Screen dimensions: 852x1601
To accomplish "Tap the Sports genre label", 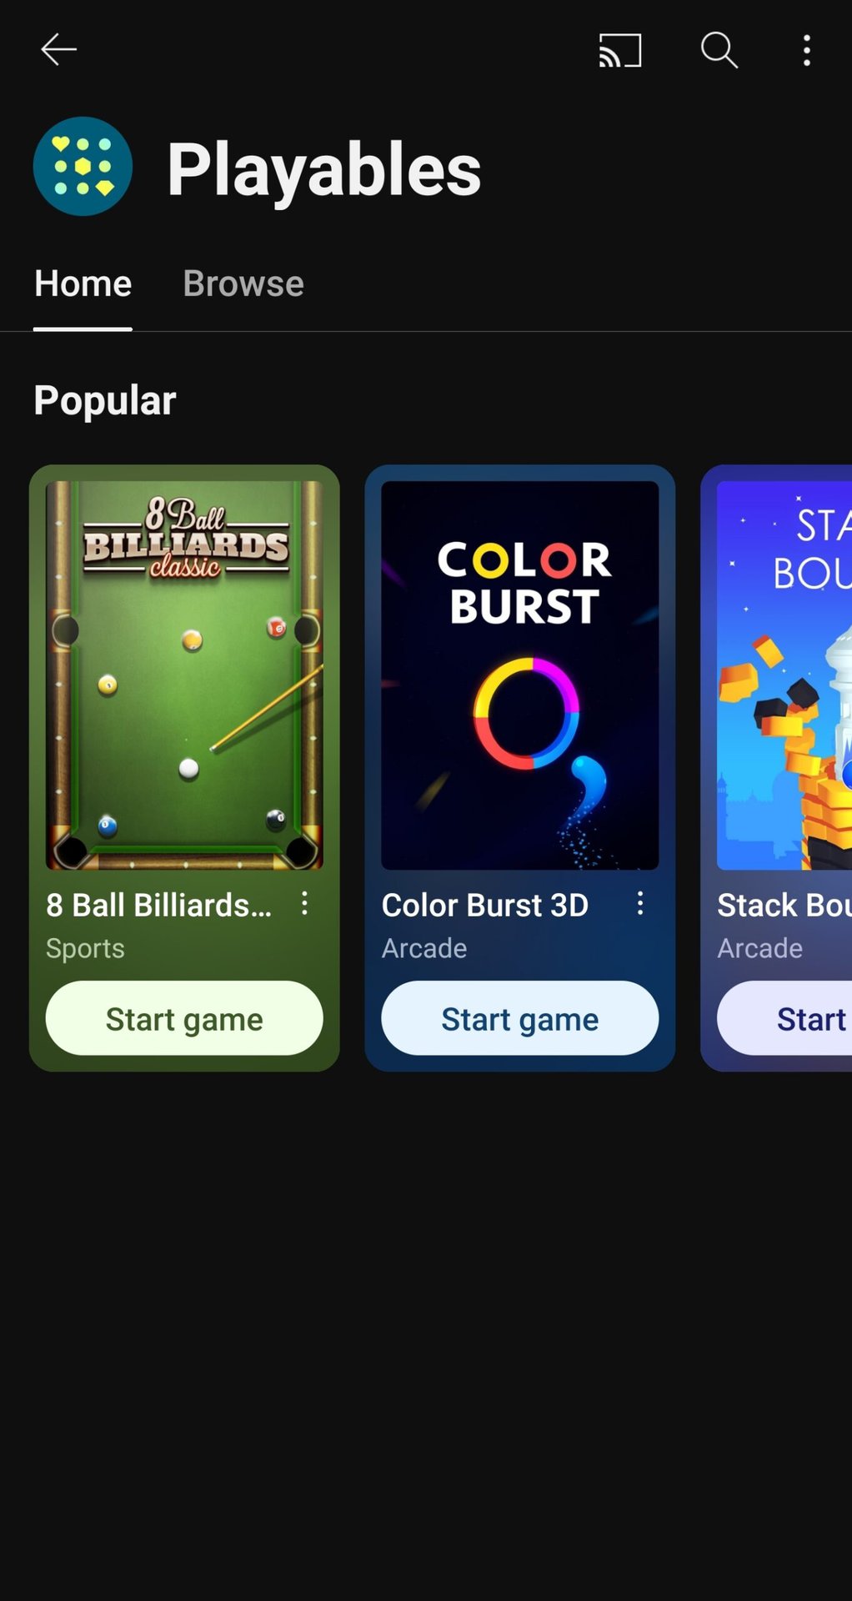I will coord(85,949).
